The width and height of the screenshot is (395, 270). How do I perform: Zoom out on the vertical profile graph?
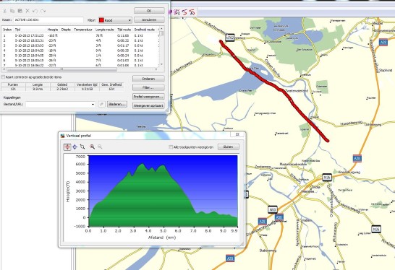click(x=100, y=147)
